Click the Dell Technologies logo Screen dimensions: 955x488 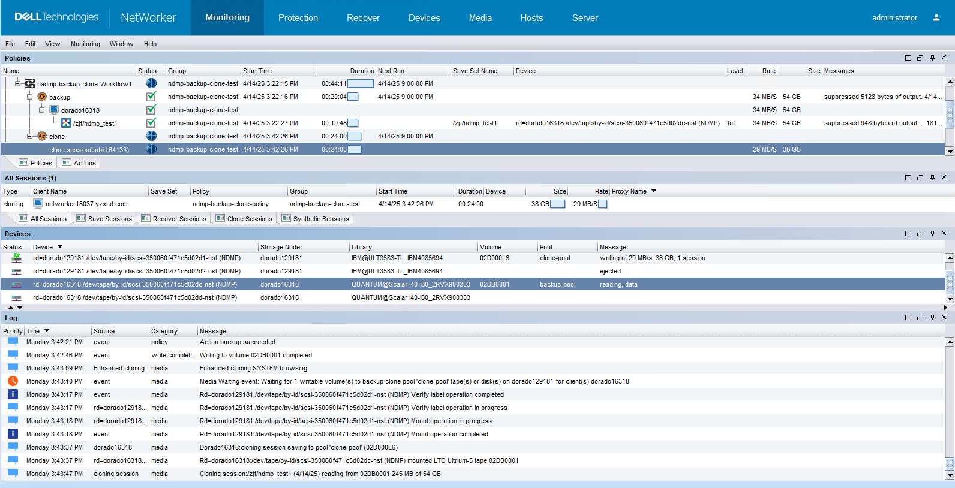pyautogui.click(x=56, y=17)
